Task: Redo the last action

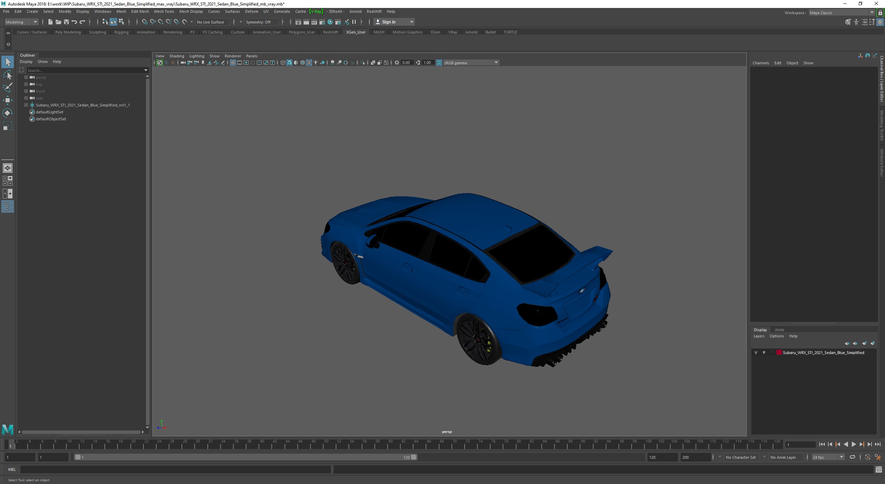Action: (82, 22)
